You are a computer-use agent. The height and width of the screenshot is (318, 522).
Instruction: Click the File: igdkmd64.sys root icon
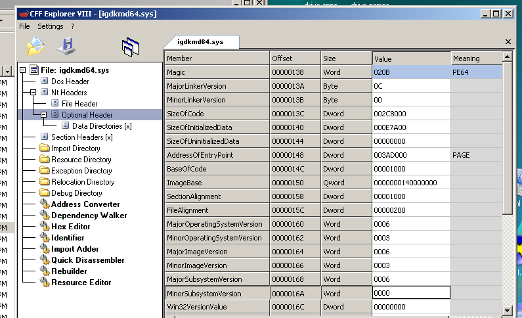pos(33,70)
